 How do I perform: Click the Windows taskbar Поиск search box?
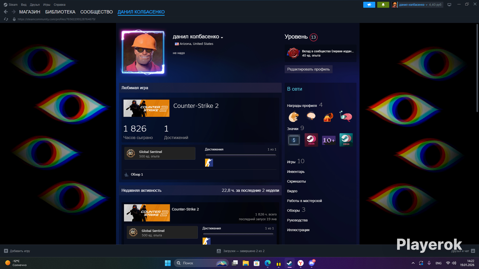click(x=201, y=263)
